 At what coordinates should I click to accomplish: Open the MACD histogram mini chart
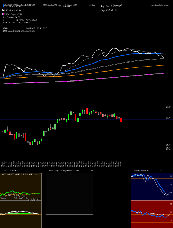21,214
